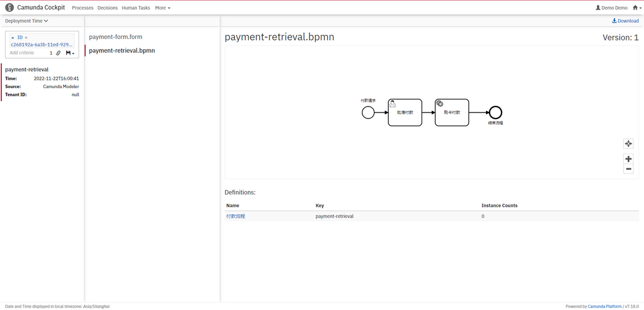Screen dimensions: 644x310
Task: Click the Name column header
Action: point(233,205)
